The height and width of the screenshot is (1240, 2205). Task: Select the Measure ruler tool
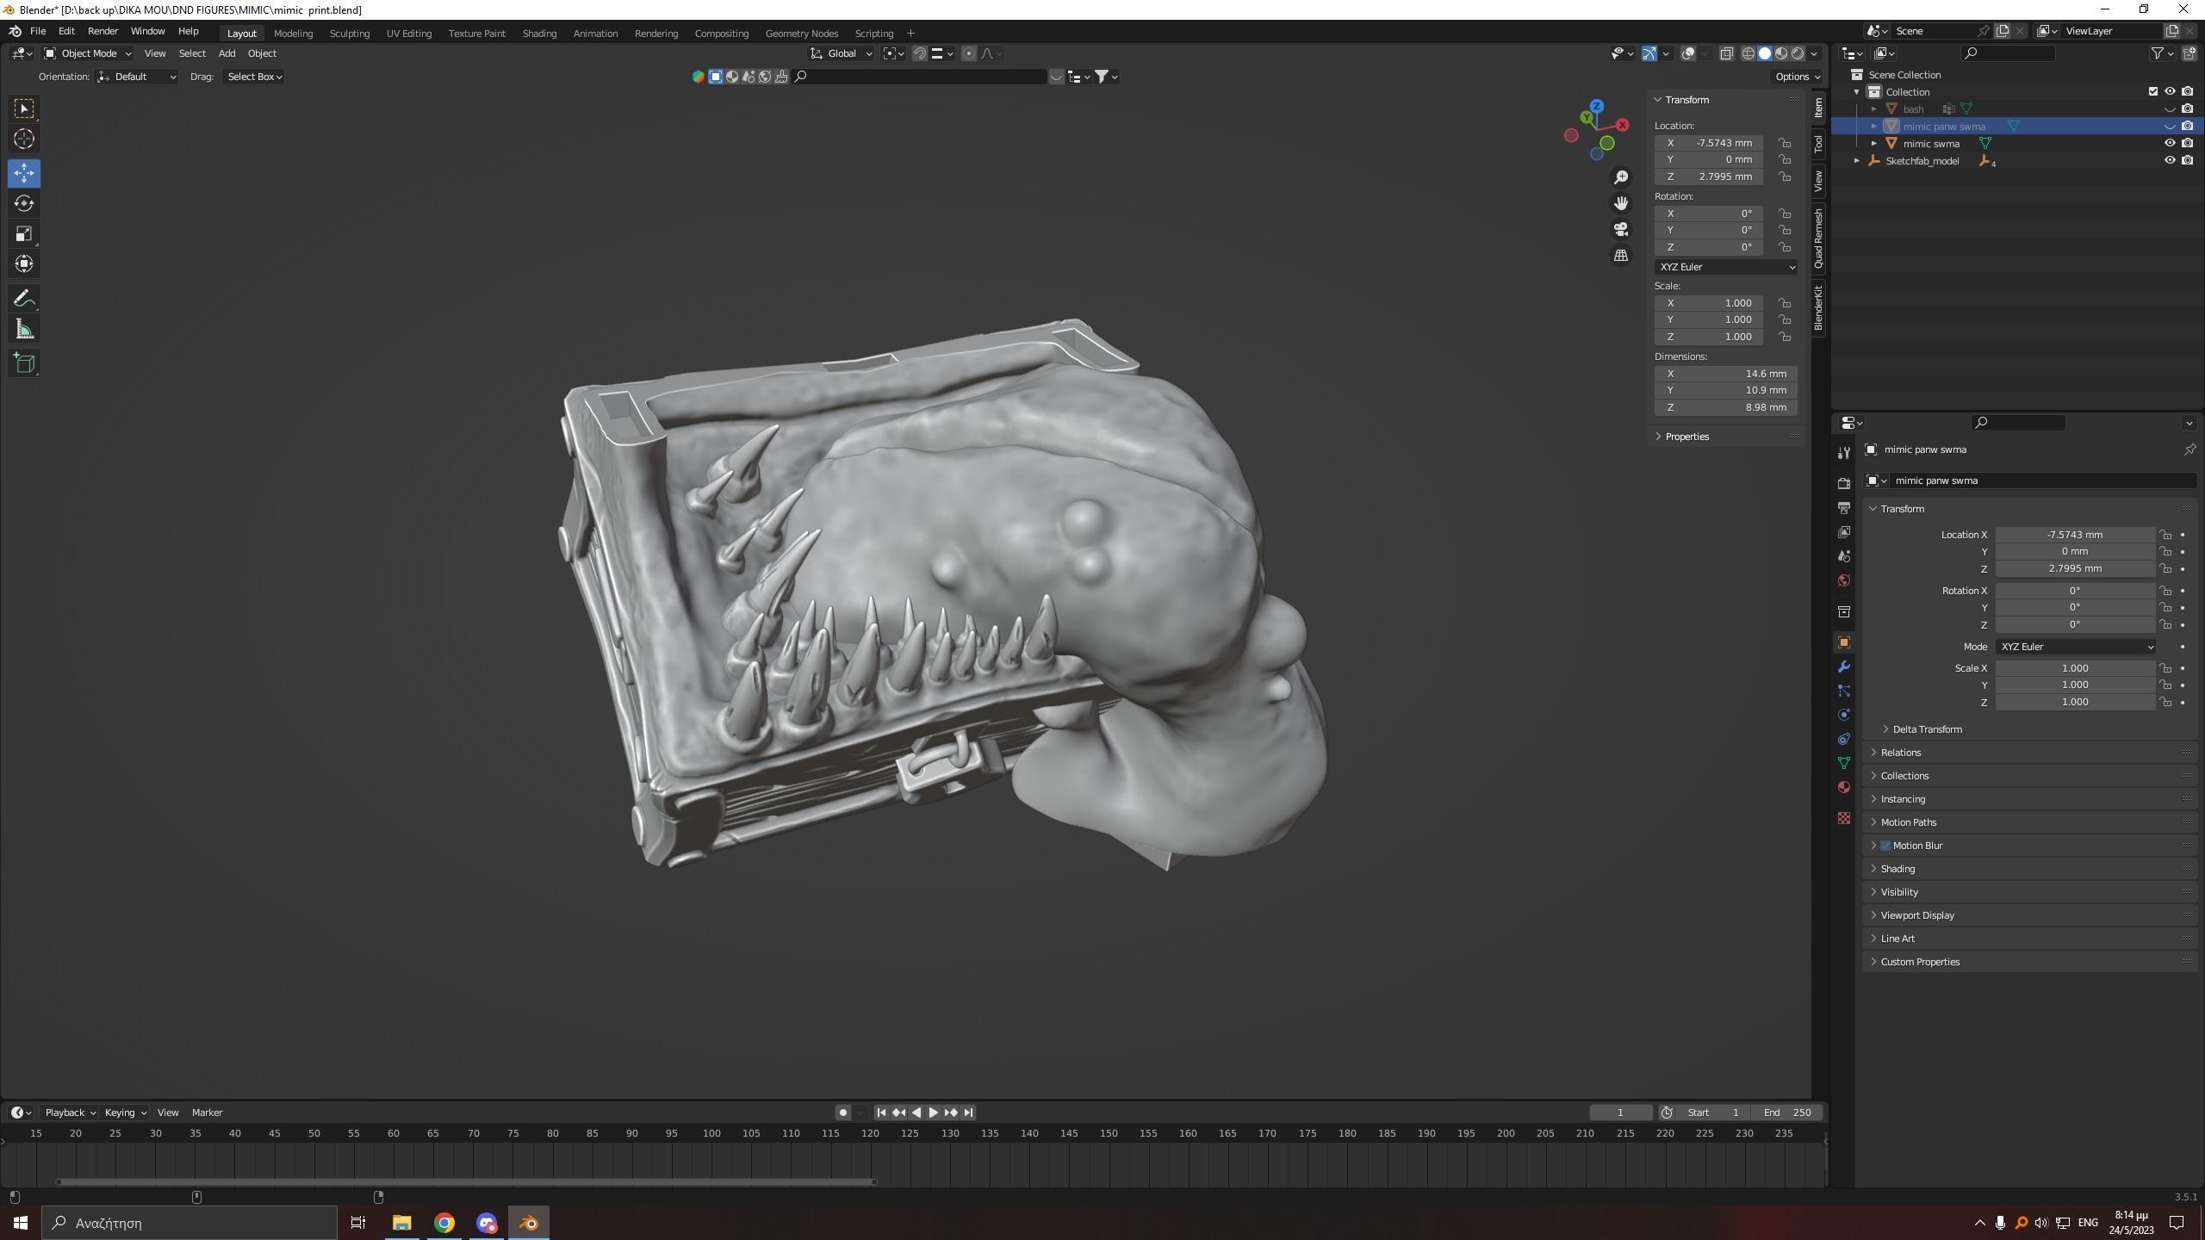(x=24, y=329)
